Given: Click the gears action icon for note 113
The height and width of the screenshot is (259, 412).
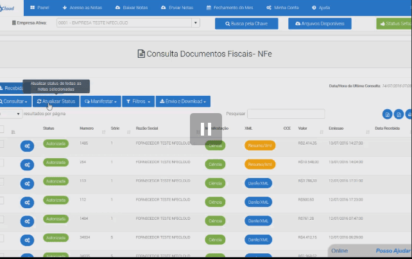Looking at the screenshot, I should 27,183.
